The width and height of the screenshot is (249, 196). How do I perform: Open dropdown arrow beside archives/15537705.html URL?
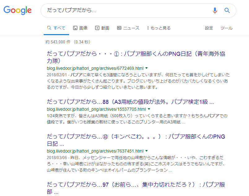149,109
